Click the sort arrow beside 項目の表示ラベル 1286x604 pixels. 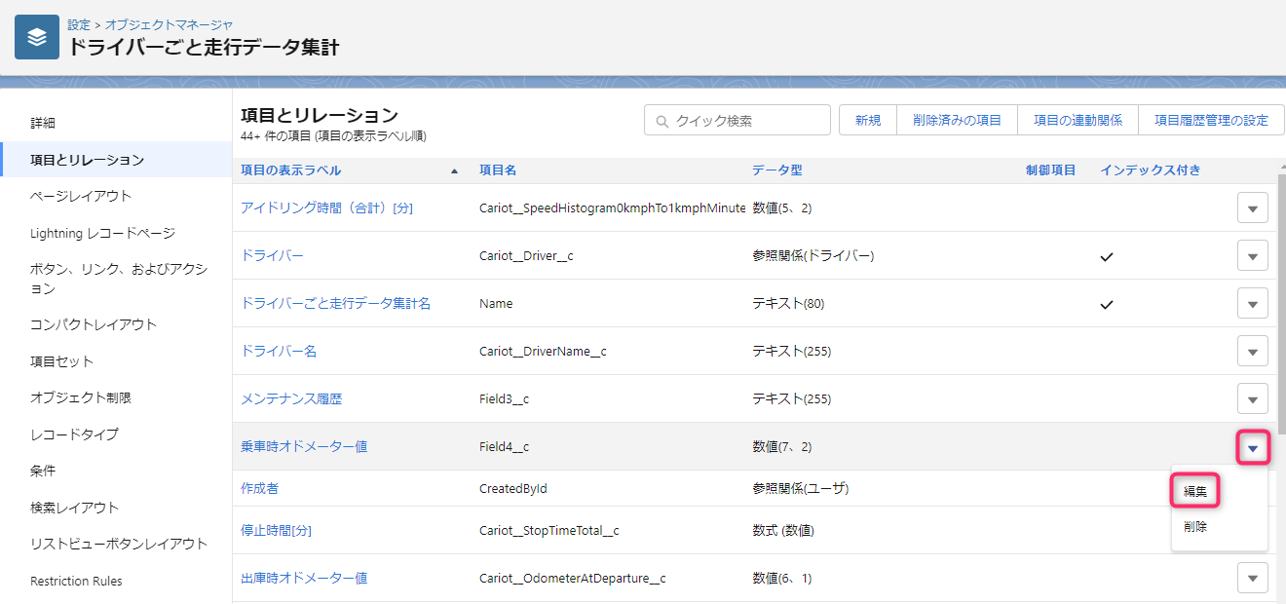[x=454, y=171]
